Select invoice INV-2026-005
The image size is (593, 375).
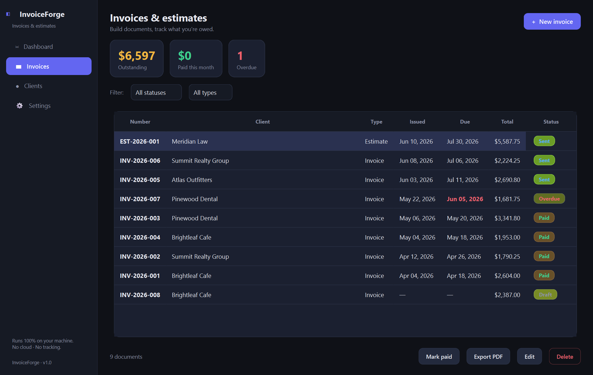pos(345,180)
